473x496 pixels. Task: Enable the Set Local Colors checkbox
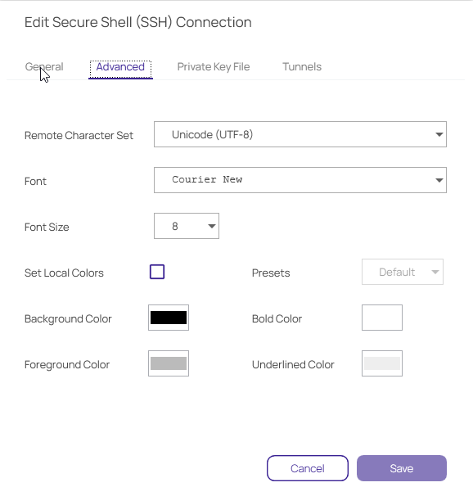click(x=157, y=272)
